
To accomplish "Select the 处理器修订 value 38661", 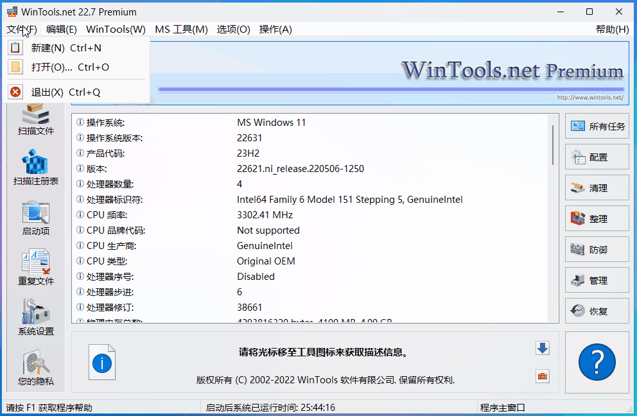I will (249, 308).
